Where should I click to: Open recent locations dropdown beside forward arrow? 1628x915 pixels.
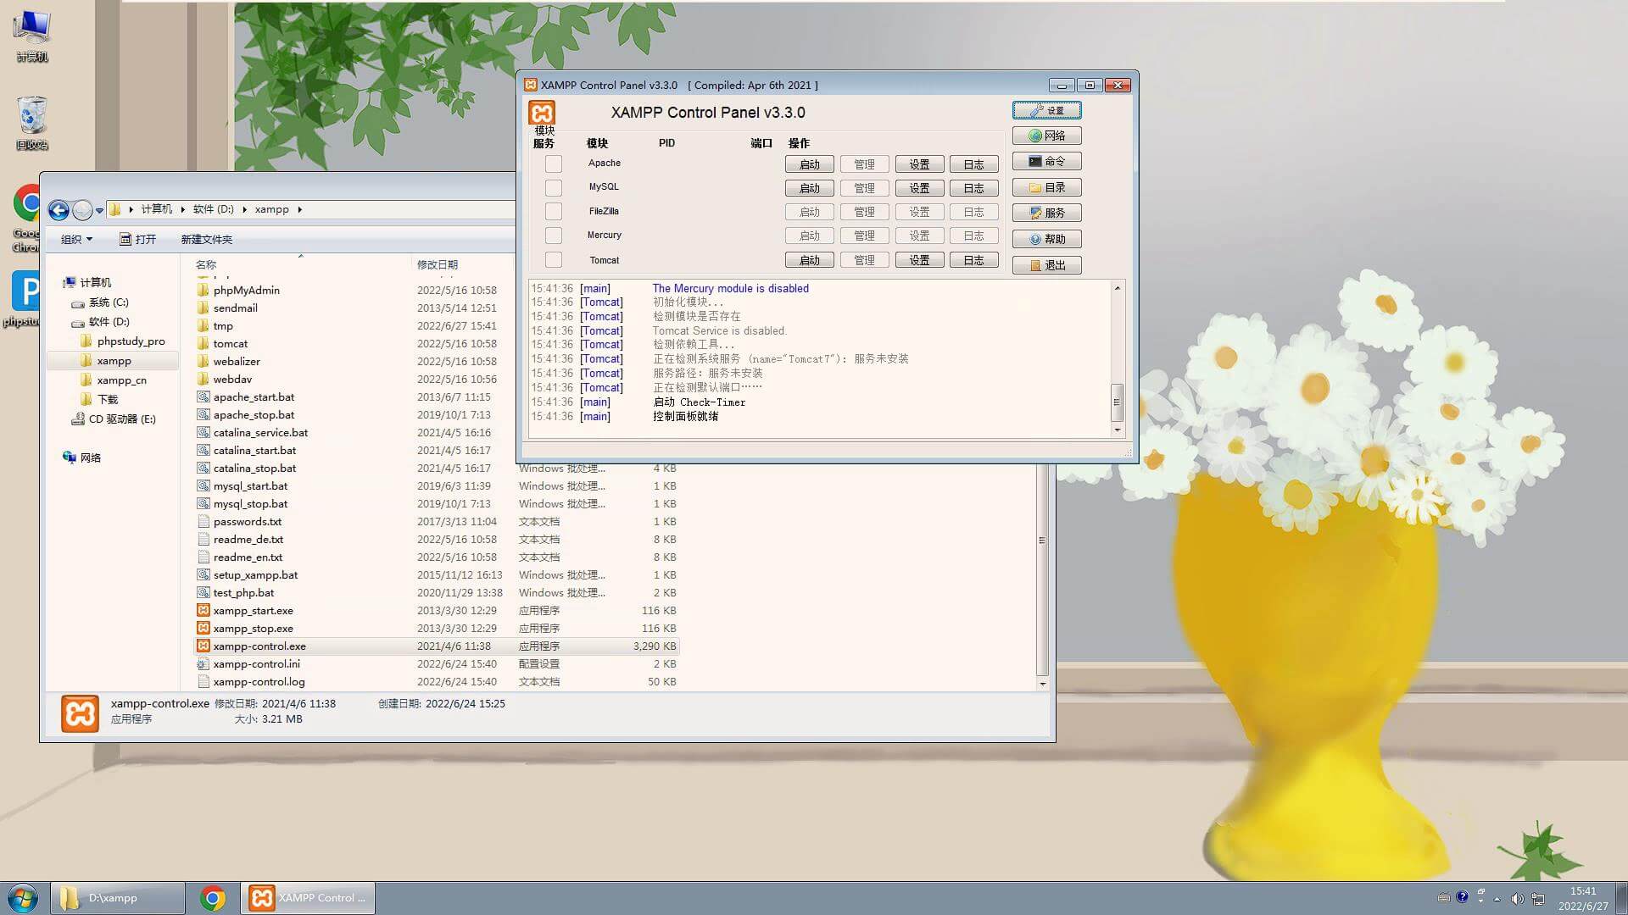(100, 210)
